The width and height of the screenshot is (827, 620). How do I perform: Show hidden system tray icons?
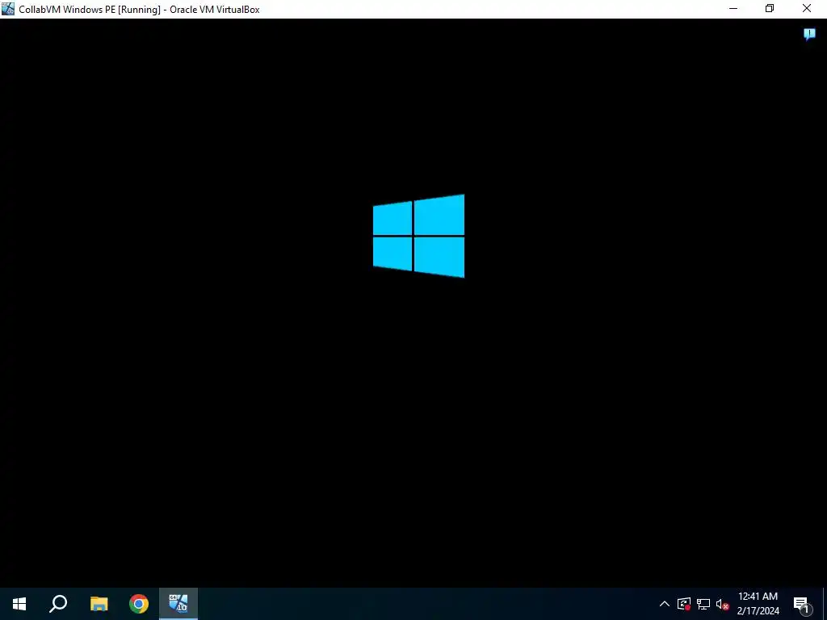pyautogui.click(x=665, y=604)
